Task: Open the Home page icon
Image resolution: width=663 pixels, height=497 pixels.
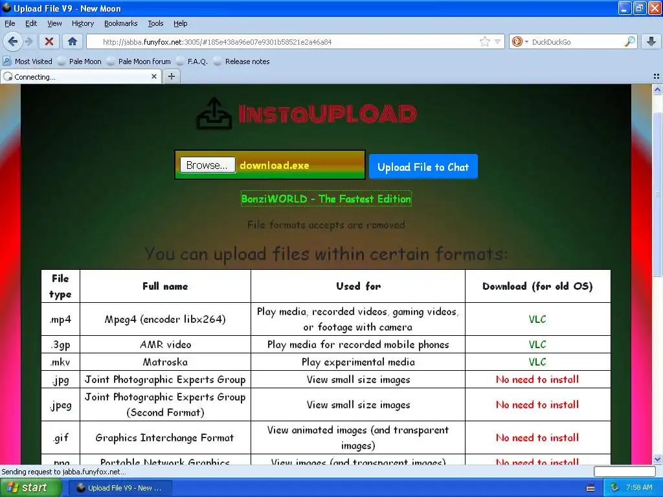Action: 73,41
